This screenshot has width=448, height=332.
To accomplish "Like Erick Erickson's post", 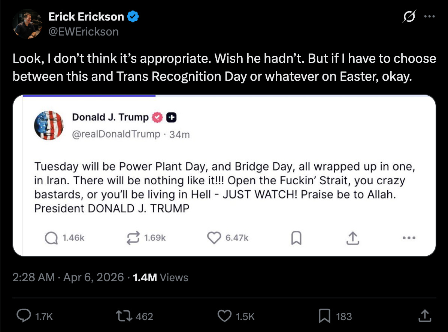I will coord(224,316).
